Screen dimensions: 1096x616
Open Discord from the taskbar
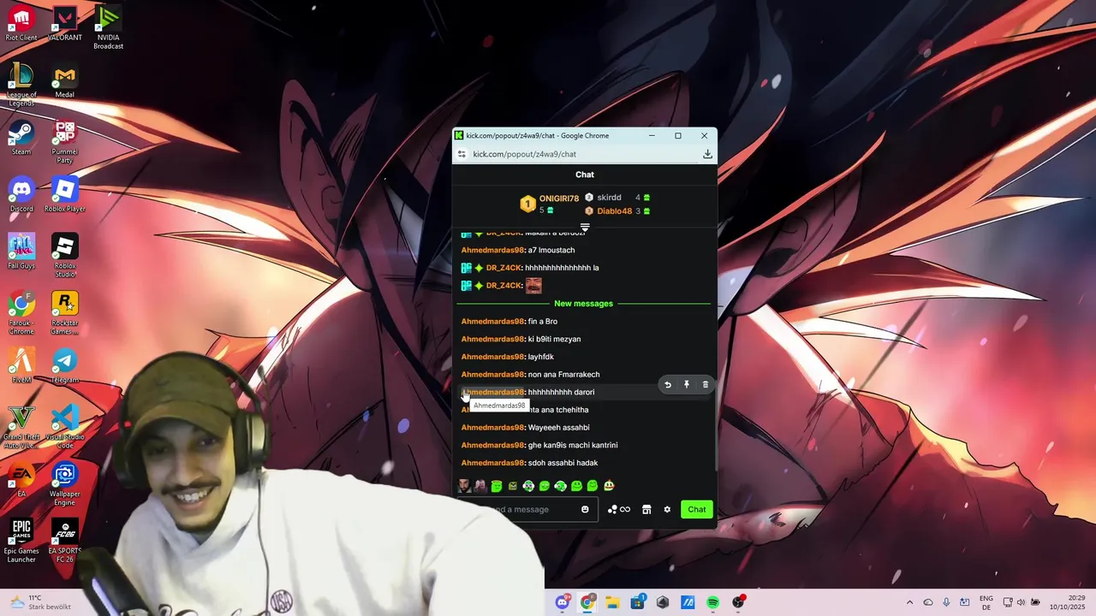(x=563, y=602)
